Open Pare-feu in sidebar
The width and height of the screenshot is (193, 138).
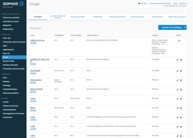pyautogui.click(x=7, y=38)
